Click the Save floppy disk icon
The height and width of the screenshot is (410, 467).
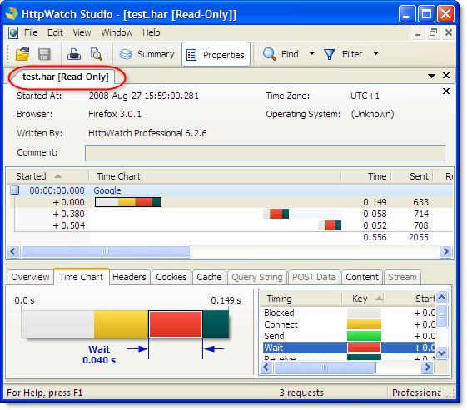coord(44,54)
